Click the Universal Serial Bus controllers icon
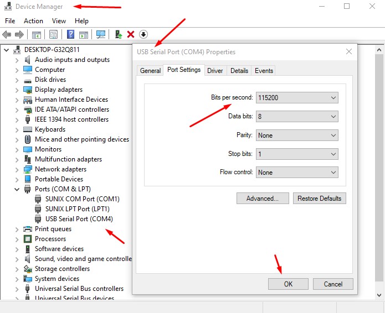385x313 pixels. [x=28, y=289]
